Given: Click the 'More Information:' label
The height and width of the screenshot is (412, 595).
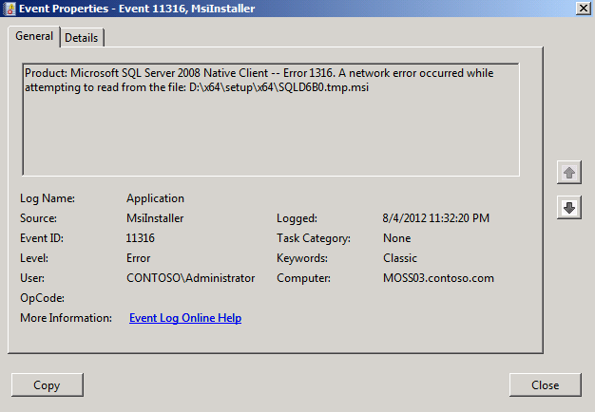Looking at the screenshot, I should 66,318.
